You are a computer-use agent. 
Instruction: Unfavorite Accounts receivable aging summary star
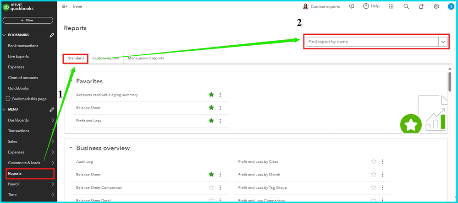pos(211,94)
